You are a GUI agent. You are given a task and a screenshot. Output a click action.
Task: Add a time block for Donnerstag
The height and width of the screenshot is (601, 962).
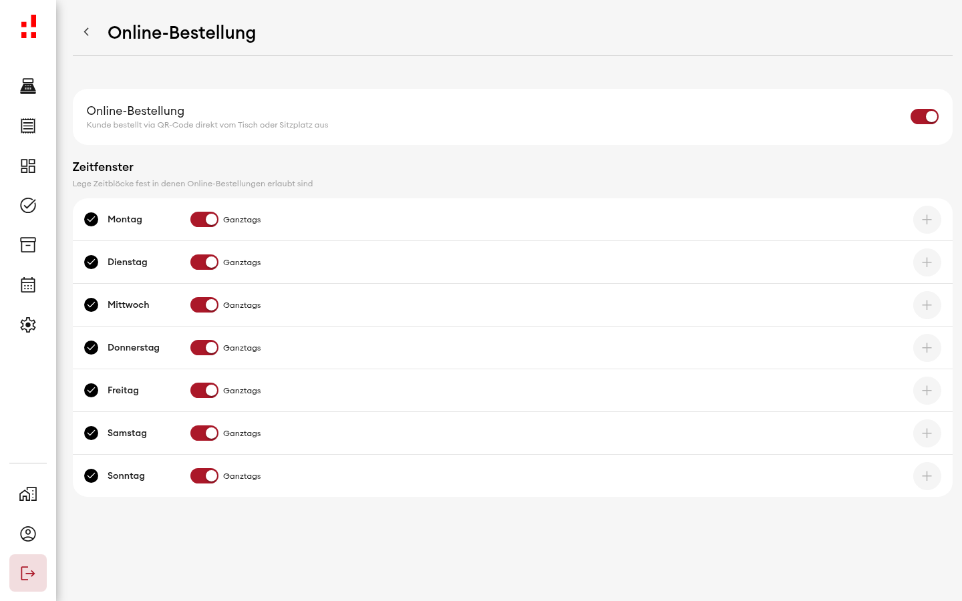tap(927, 348)
